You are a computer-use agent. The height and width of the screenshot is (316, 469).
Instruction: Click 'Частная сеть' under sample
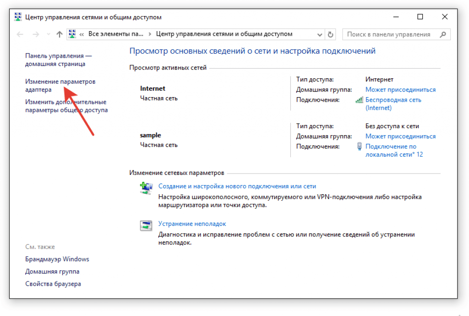159,145
